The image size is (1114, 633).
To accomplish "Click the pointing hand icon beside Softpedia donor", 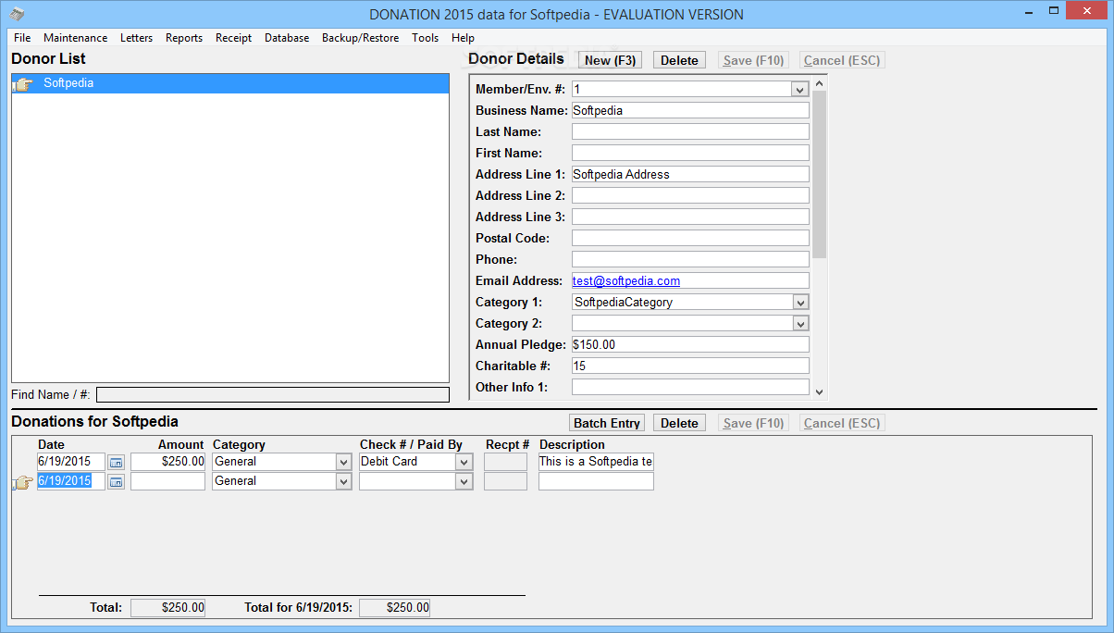I will click(23, 84).
